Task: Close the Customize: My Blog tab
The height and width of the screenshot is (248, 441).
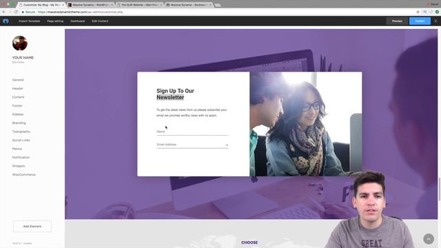Action: pyautogui.click(x=63, y=5)
